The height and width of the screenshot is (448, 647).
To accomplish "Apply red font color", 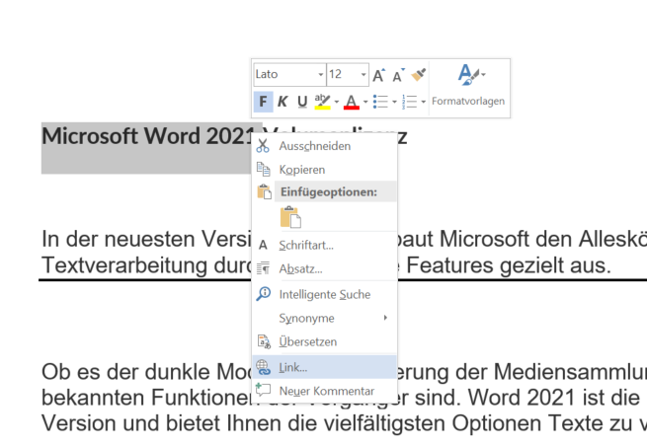I will (351, 102).
